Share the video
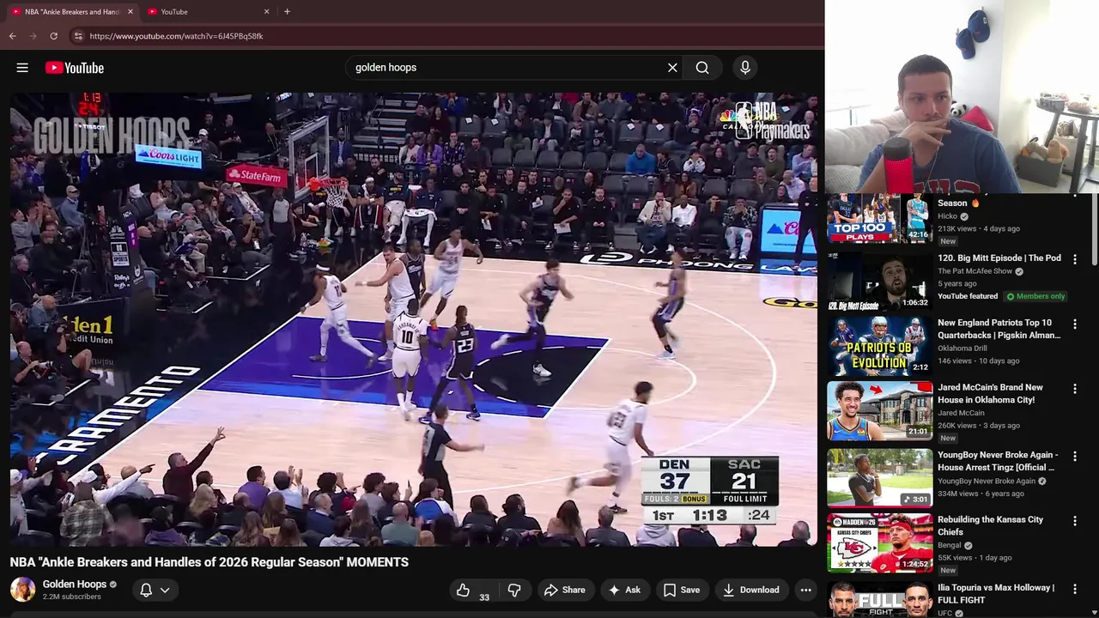 pos(565,590)
